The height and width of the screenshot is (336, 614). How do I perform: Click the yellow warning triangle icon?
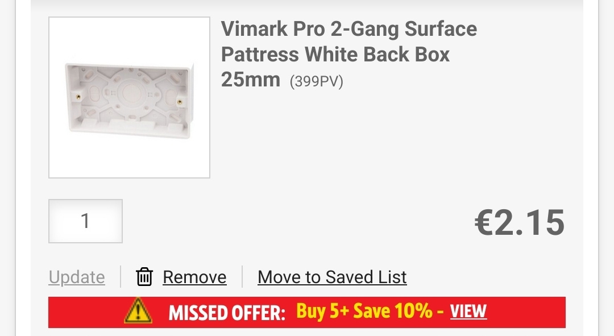(x=138, y=311)
